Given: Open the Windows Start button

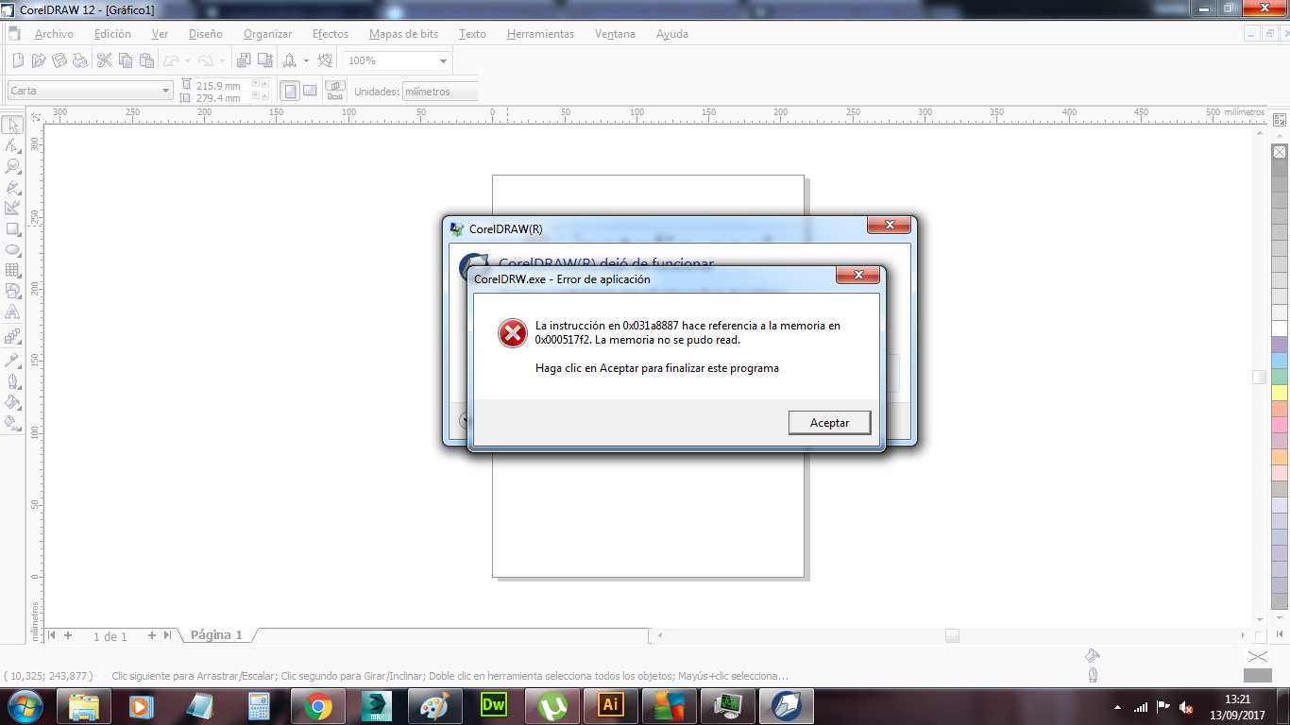Looking at the screenshot, I should coord(25,705).
